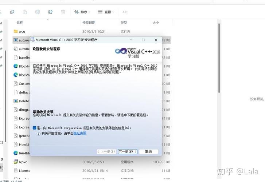The height and width of the screenshot is (182, 265).
Task: Select the first autorun application icon
Action: coord(16,40)
